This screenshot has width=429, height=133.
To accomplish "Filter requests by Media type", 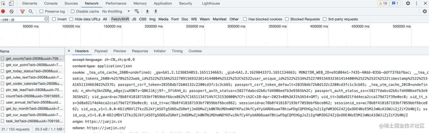I will pyautogui.click(x=163, y=19).
